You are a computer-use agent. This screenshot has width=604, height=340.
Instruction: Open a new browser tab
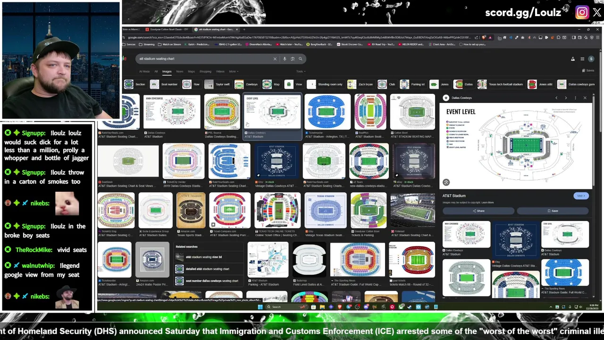(x=243, y=29)
